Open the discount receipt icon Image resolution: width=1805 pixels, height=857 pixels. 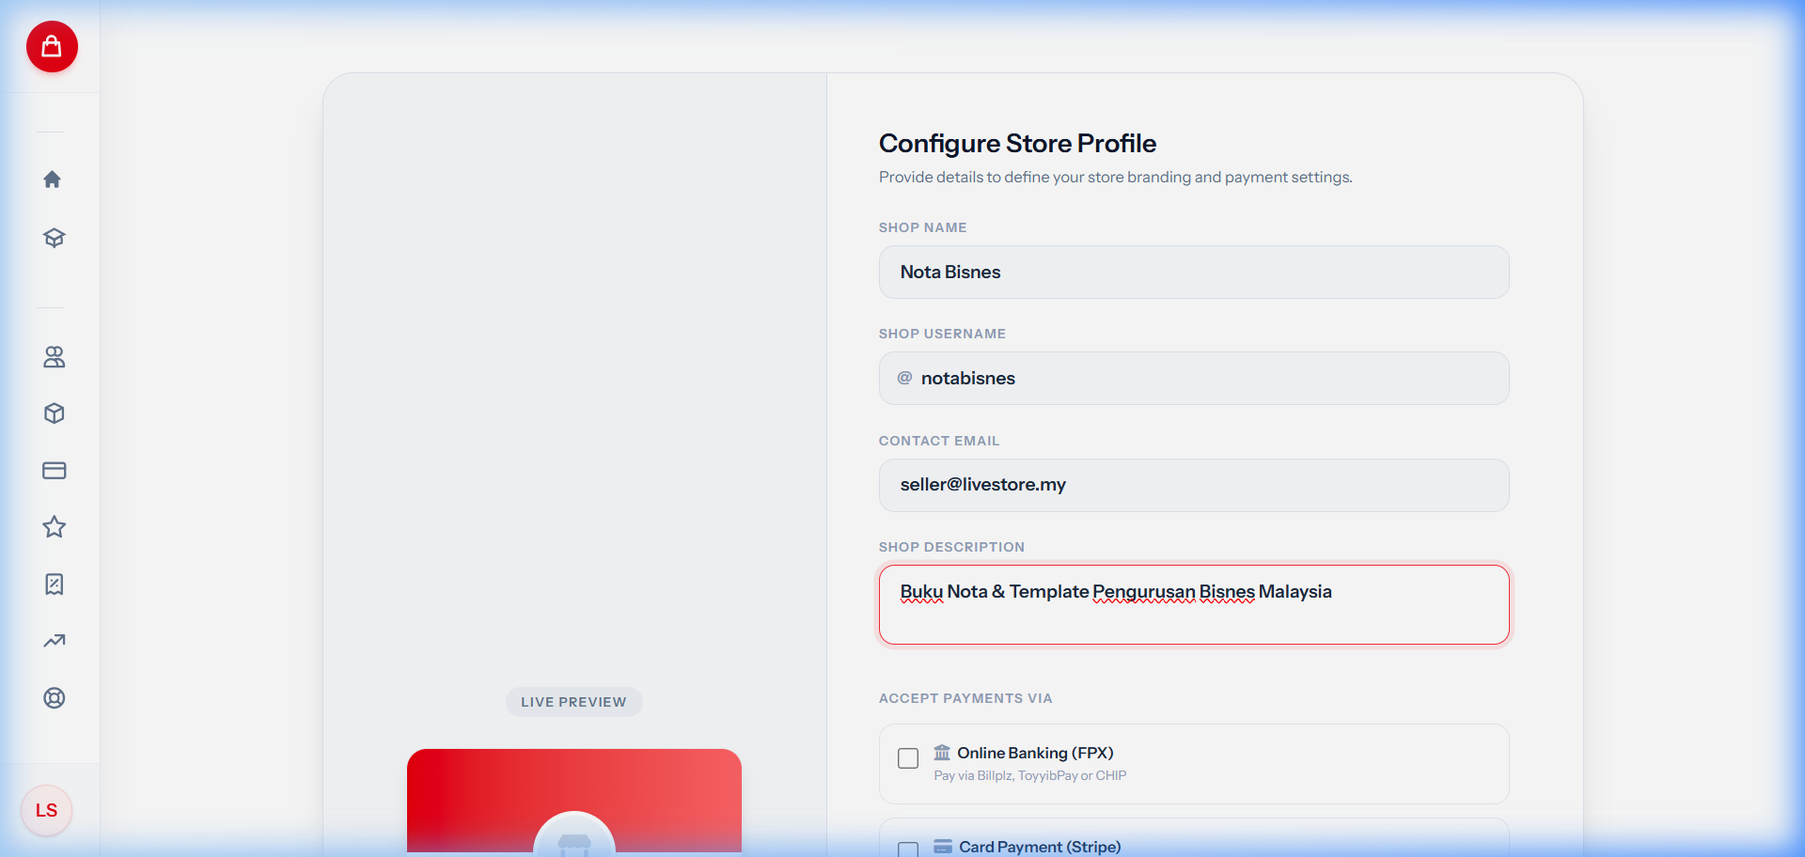pos(54,584)
